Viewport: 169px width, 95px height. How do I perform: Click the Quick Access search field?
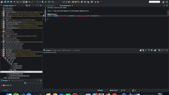click(154, 2)
